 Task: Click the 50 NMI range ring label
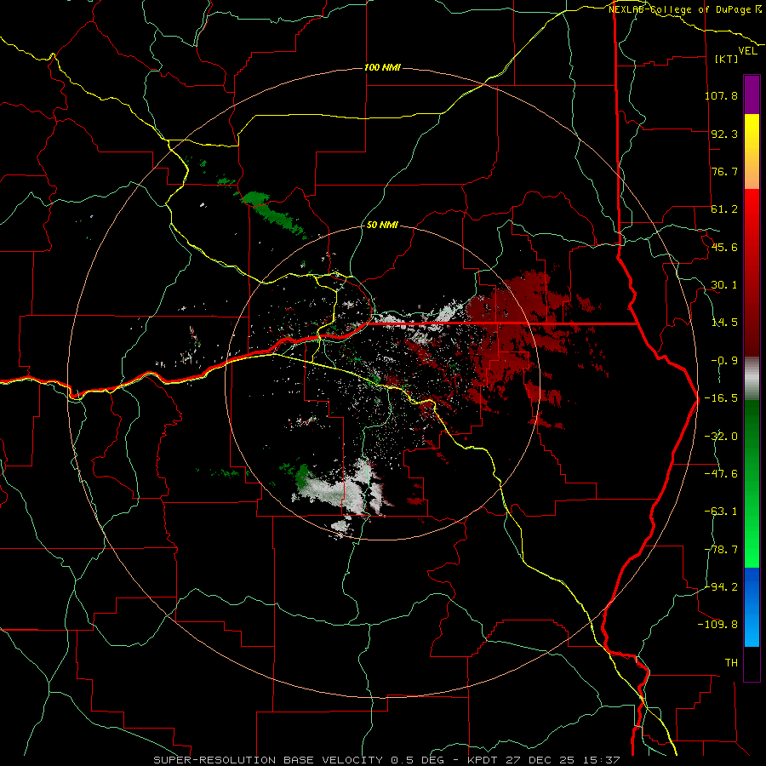[x=382, y=226]
